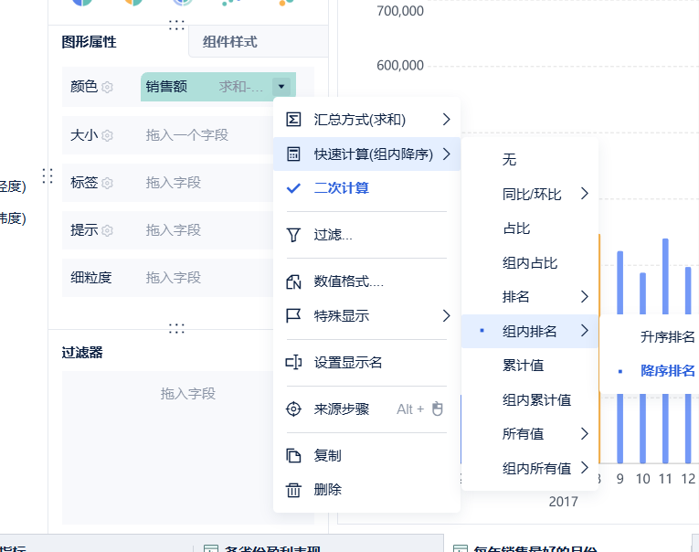
Task: Toggle the checked 二次计算 option
Action: [x=366, y=188]
